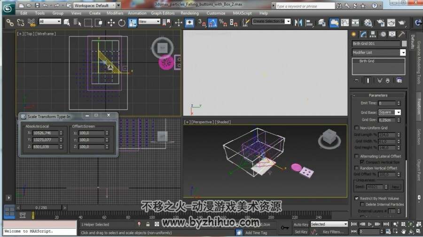Viewport: 423px width, 237px height.
Task: Enable Delete Internal Particles checkbox
Action: click(x=362, y=204)
